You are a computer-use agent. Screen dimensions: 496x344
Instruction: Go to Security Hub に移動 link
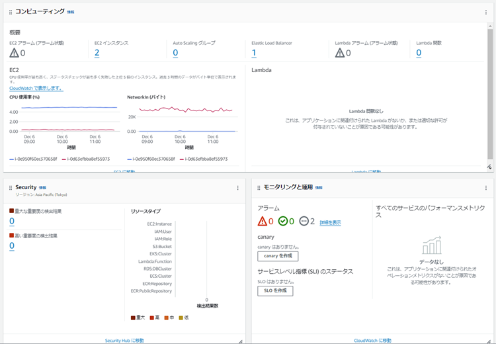(124, 340)
